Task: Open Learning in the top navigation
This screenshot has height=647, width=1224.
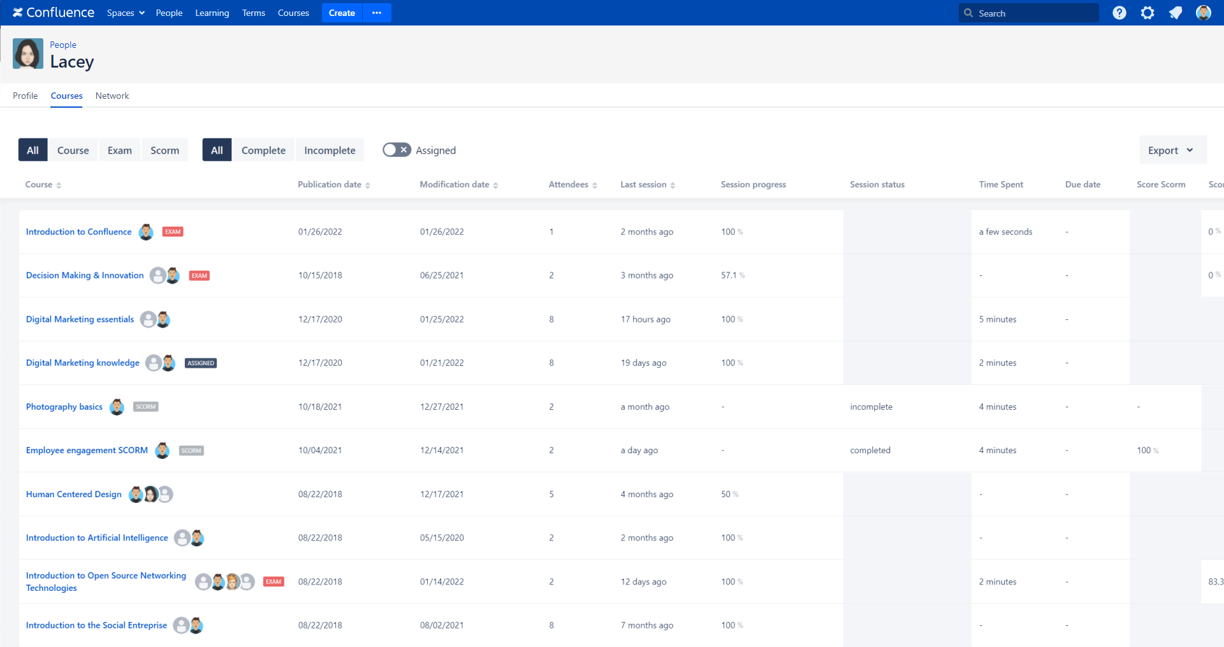Action: tap(212, 13)
